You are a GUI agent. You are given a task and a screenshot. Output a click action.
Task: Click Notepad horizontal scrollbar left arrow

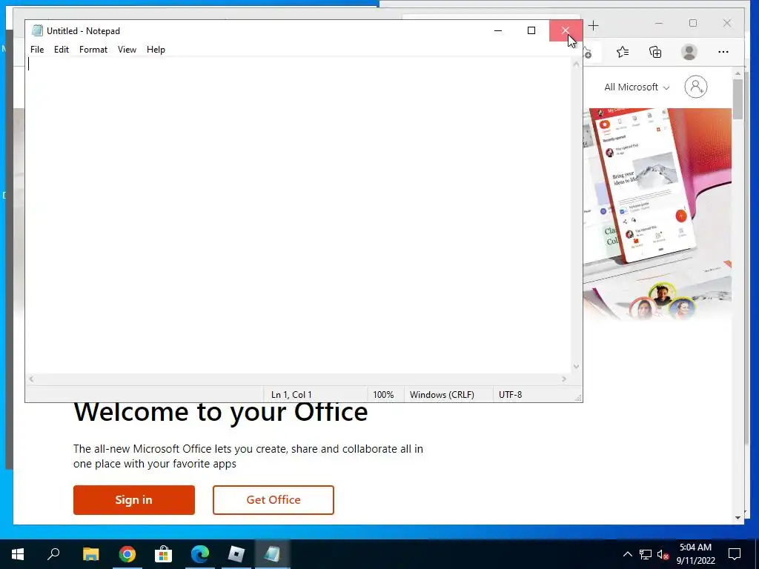coord(31,379)
